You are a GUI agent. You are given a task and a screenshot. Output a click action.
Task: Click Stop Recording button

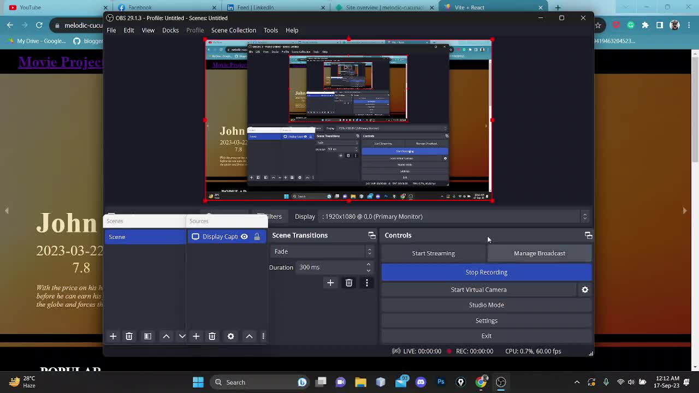(487, 272)
